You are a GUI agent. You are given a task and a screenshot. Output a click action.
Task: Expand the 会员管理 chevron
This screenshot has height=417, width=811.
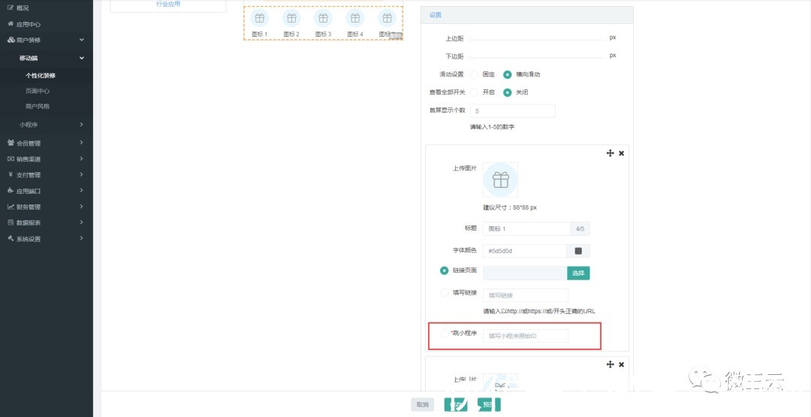[x=82, y=143]
